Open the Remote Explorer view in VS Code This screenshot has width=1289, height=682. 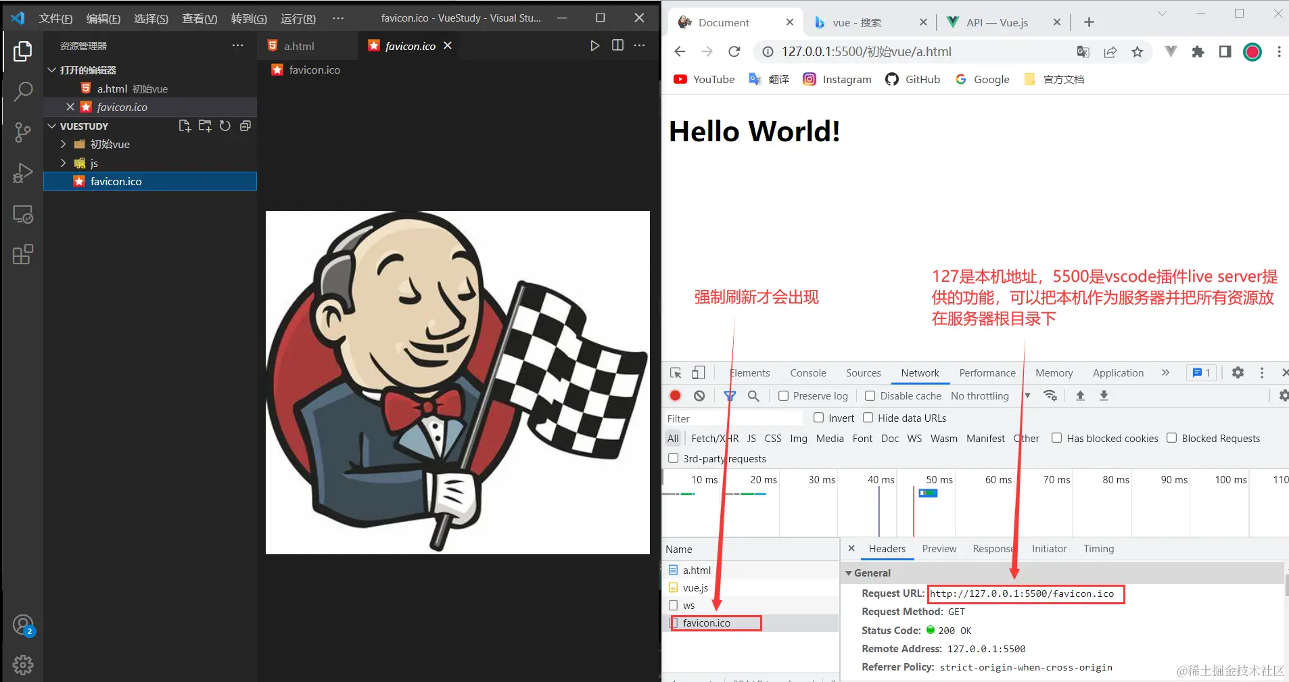[23, 214]
